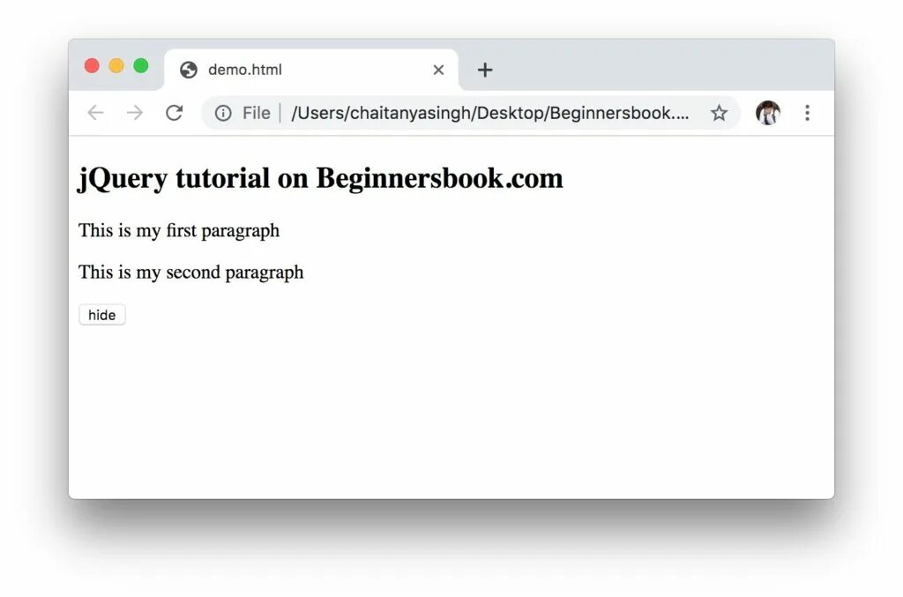903x597 pixels.
Task: Reload the demo.html page
Action: click(x=174, y=113)
